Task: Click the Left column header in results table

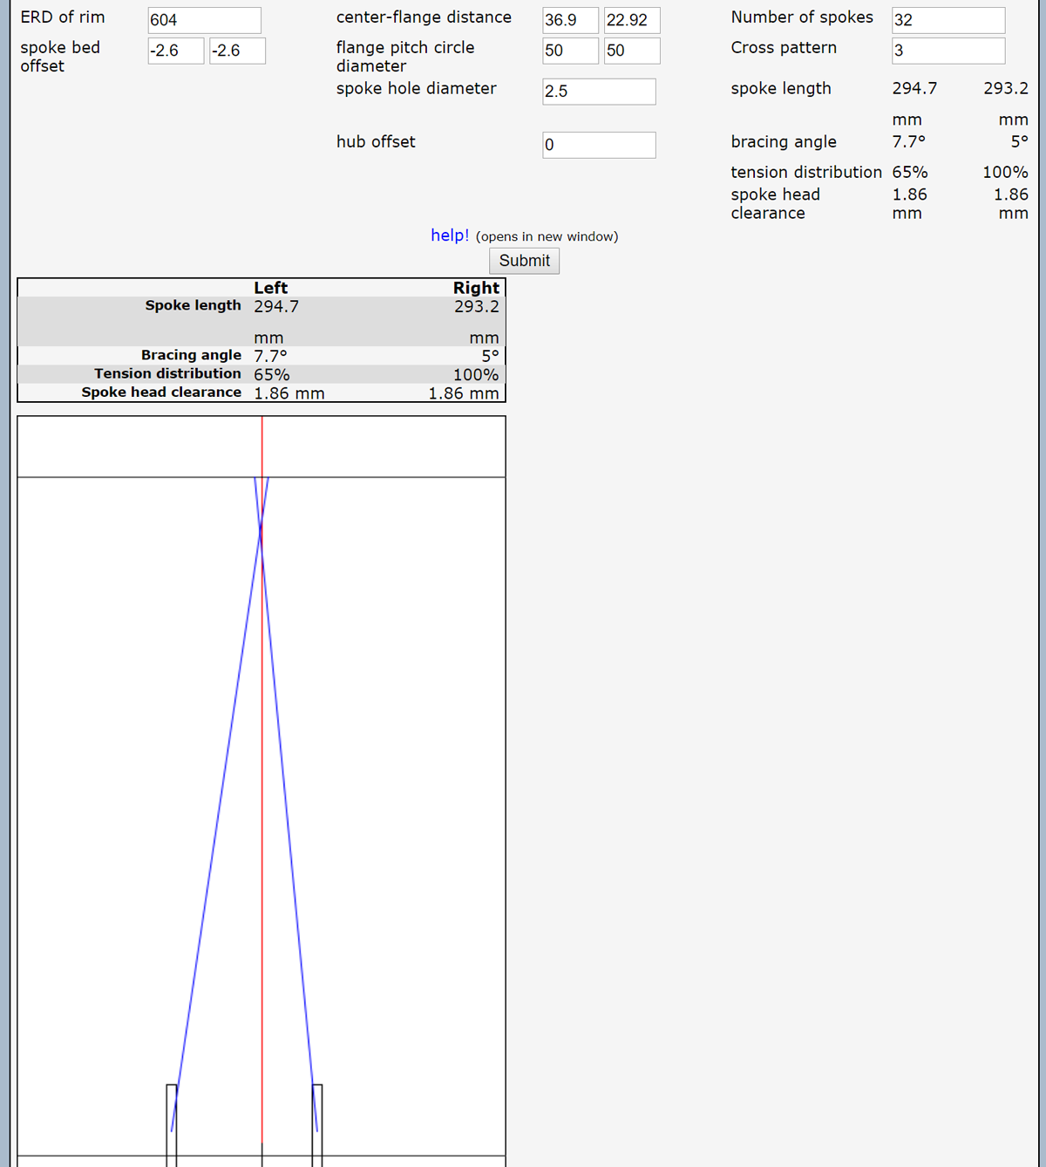Action: [270, 288]
